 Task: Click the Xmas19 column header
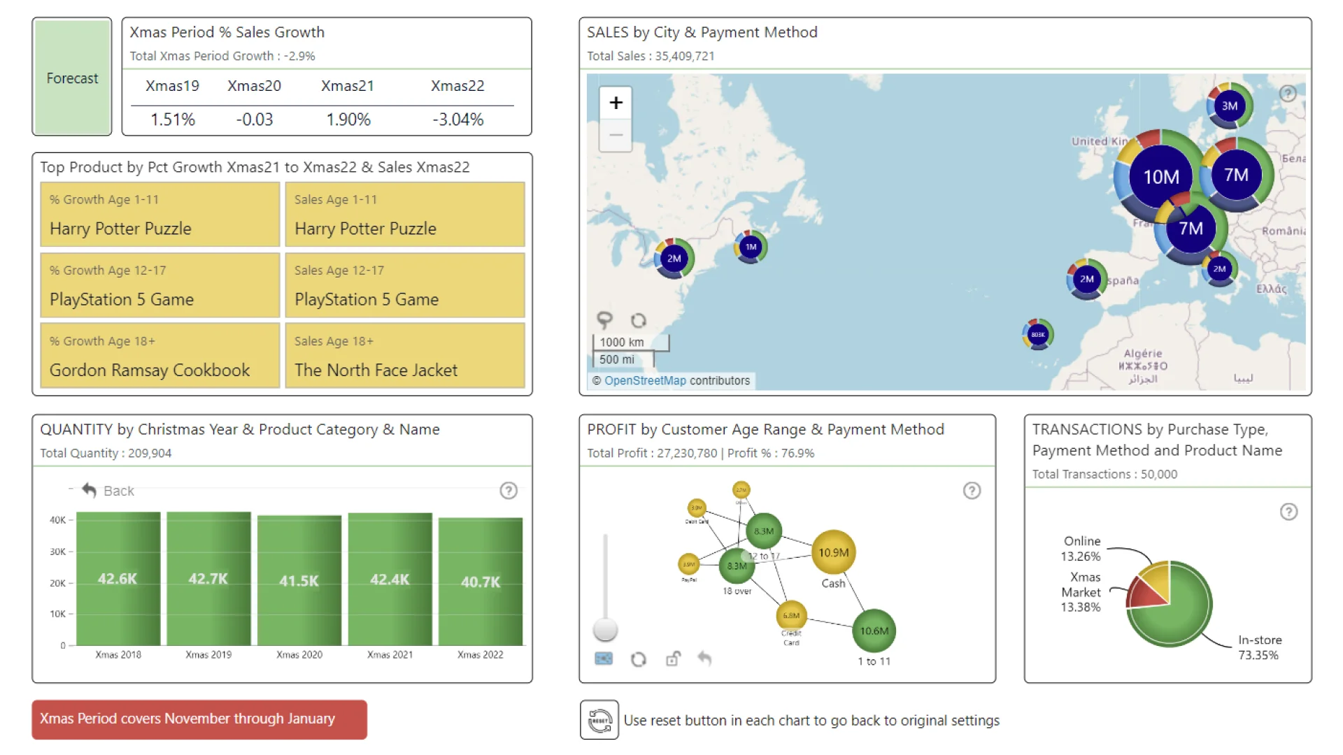click(172, 86)
